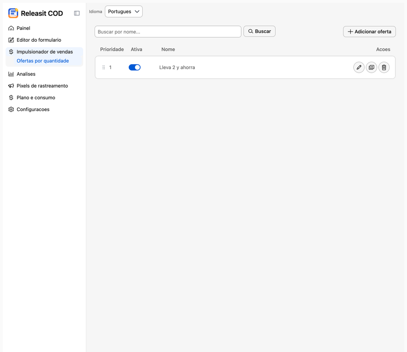Select the Ofertas por quantidade submenu link
407x352 pixels.
pyautogui.click(x=43, y=61)
